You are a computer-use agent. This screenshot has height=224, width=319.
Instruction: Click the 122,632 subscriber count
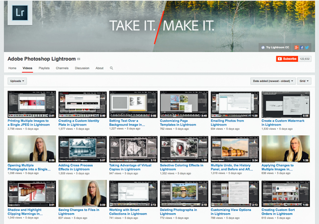pyautogui.click(x=305, y=59)
